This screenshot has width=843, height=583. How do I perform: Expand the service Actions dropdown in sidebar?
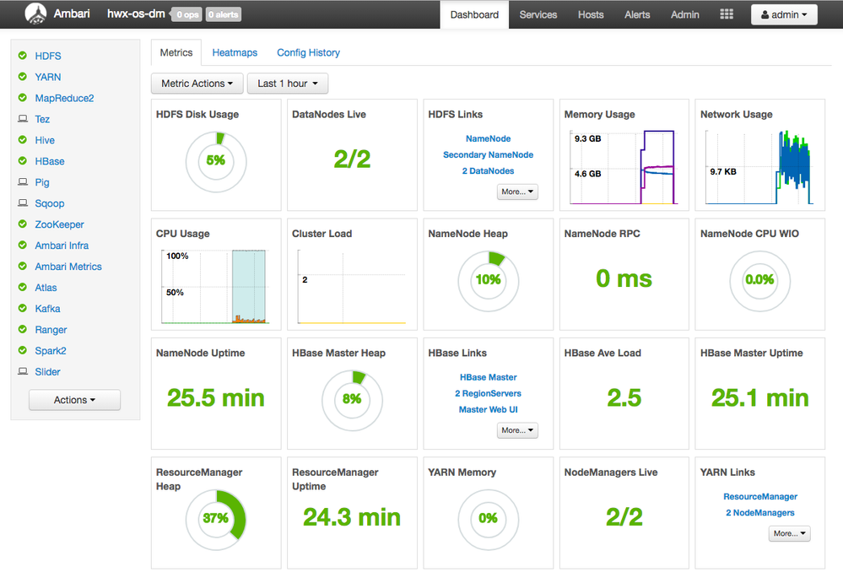(74, 400)
